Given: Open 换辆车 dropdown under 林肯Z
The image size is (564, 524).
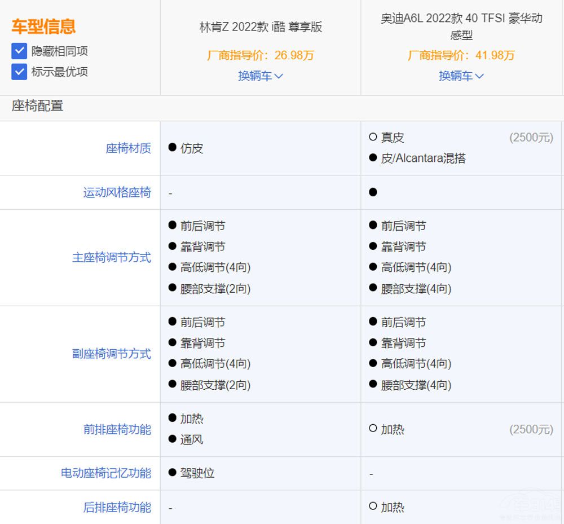Looking at the screenshot, I should [260, 76].
